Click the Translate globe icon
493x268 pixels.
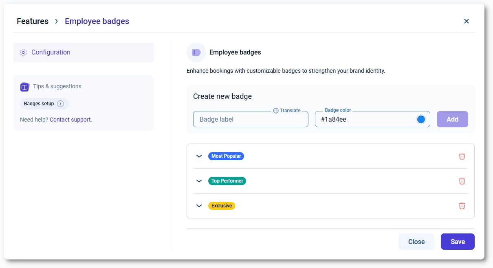click(x=276, y=111)
